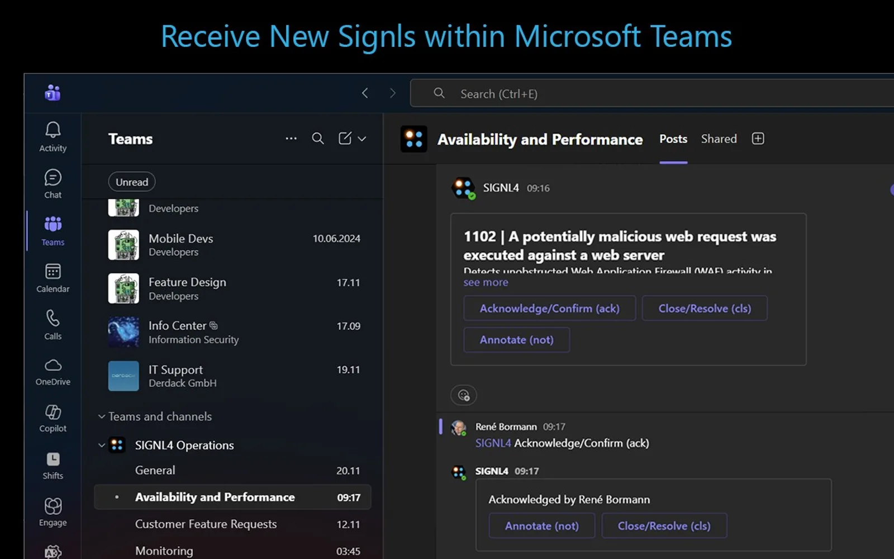Open the Shifts app
This screenshot has height=559, width=894.
53,466
